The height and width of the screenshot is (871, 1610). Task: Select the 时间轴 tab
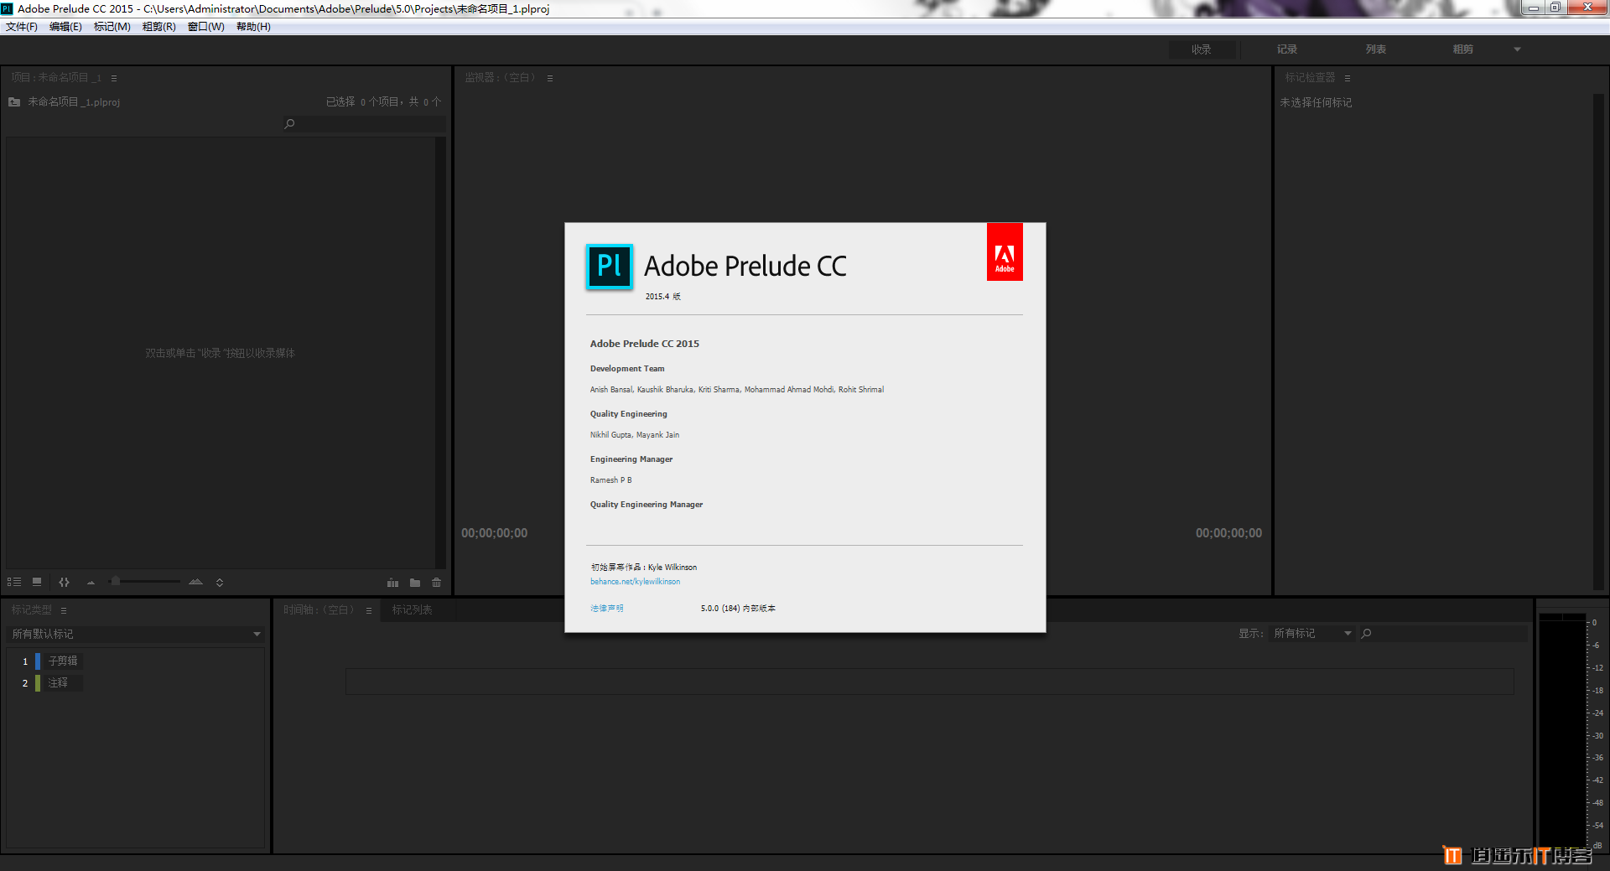tap(319, 610)
